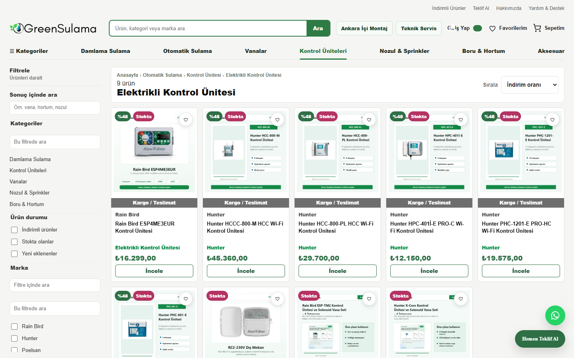
Task: Click İncele for Hunter HCC-800-PL
Action: tap(338, 271)
